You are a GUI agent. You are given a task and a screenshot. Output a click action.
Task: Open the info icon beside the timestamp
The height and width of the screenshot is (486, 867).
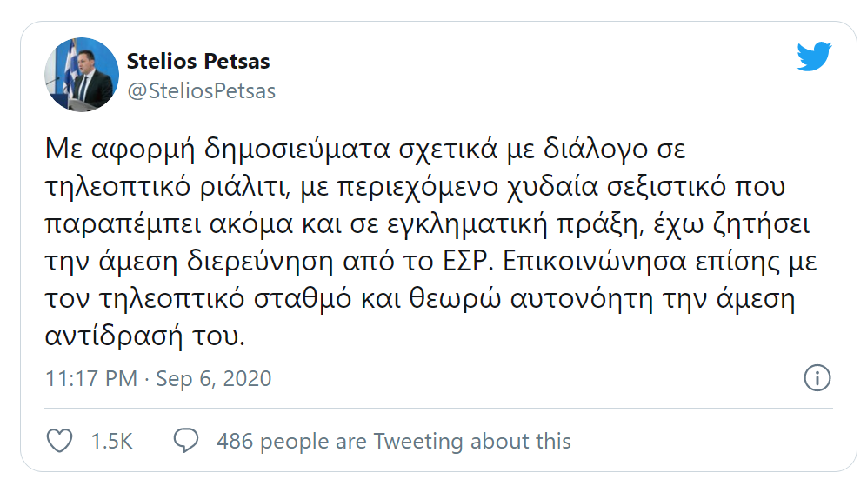[x=817, y=378]
